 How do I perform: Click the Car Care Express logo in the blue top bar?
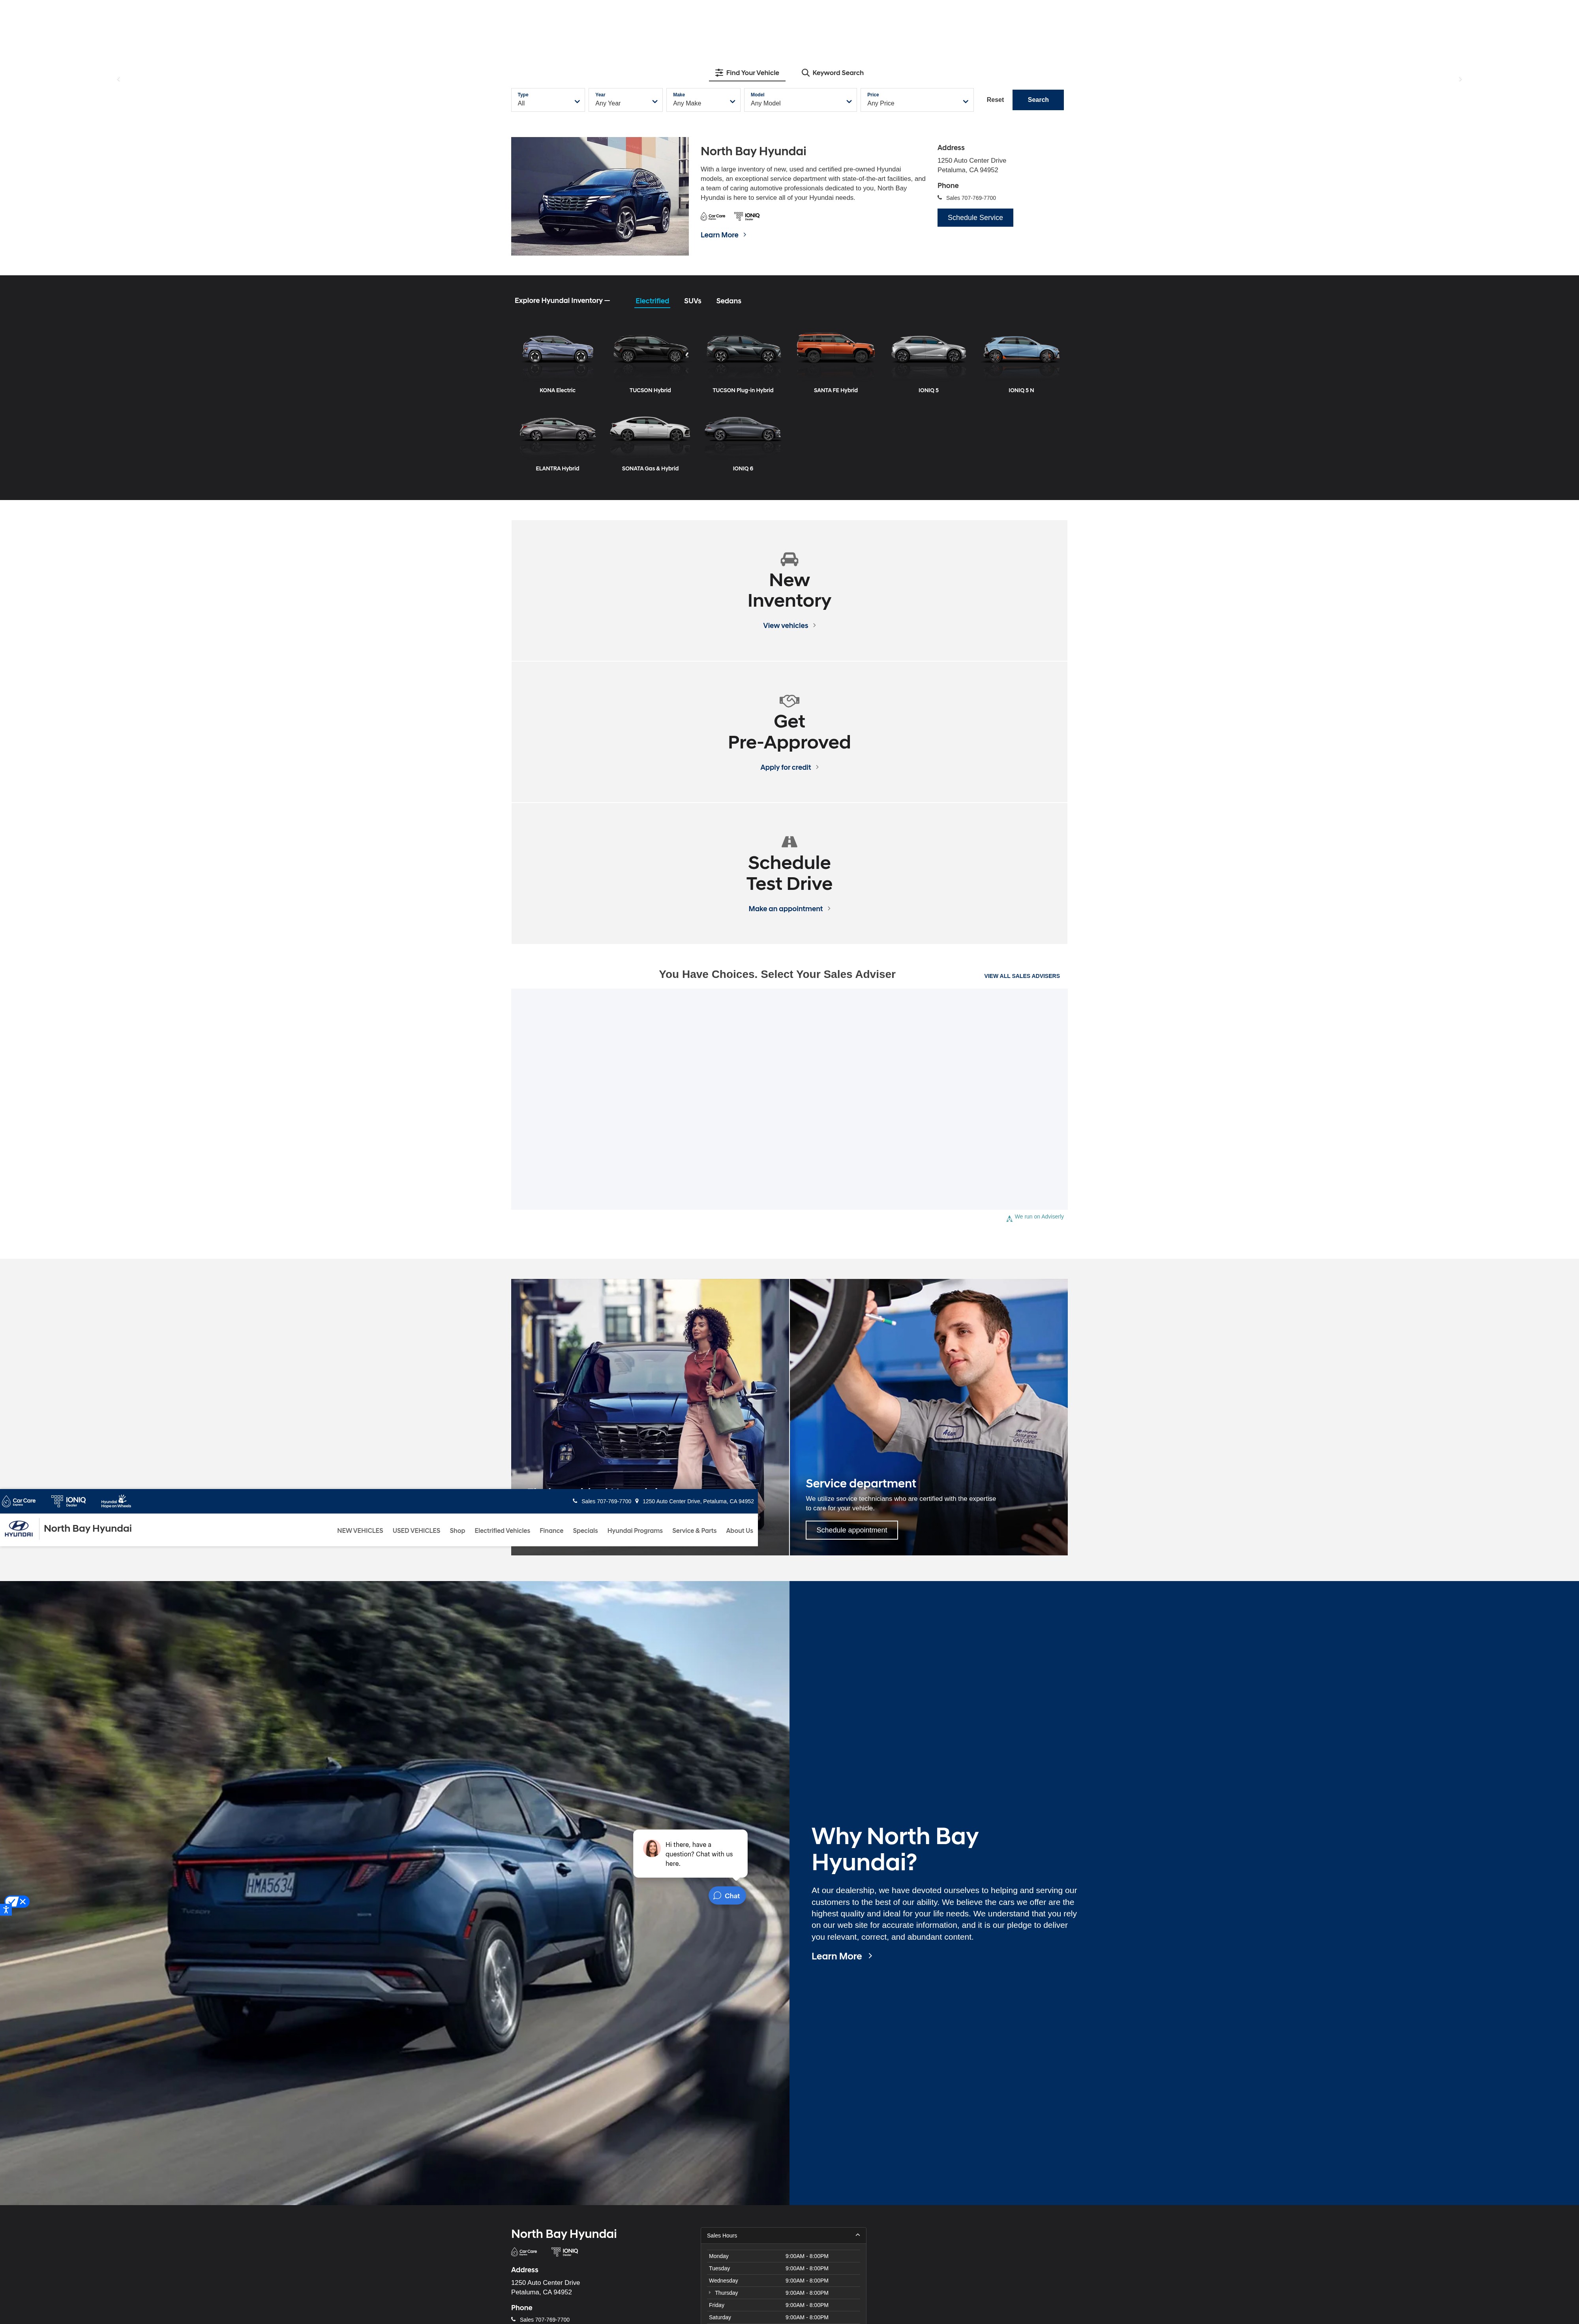(x=19, y=1501)
